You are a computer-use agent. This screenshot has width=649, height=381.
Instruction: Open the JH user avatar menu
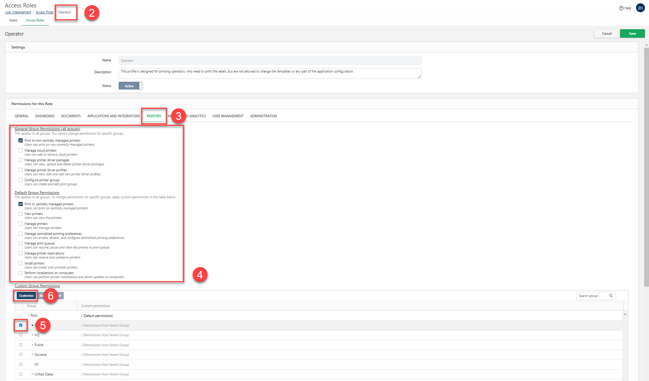click(x=640, y=8)
